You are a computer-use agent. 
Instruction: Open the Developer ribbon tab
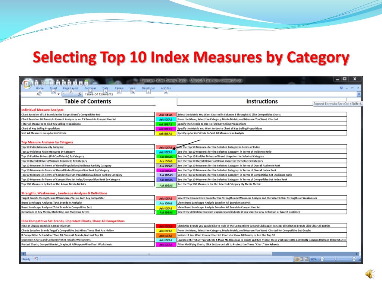148,88
